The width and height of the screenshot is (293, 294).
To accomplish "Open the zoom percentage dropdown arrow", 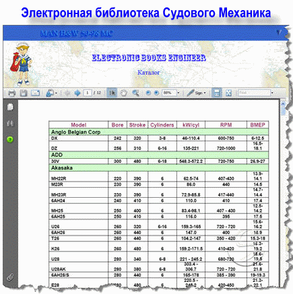I will click(x=178, y=93).
